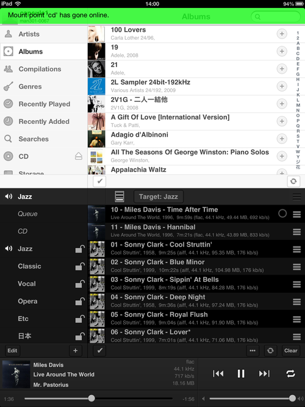Toggle selection mode in playlist toolbar
305x407 pixels.
(99, 351)
